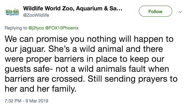Open the Wildlife World profile avatar
This screenshot has height=106, width=185.
pyautogui.click(x=12, y=12)
